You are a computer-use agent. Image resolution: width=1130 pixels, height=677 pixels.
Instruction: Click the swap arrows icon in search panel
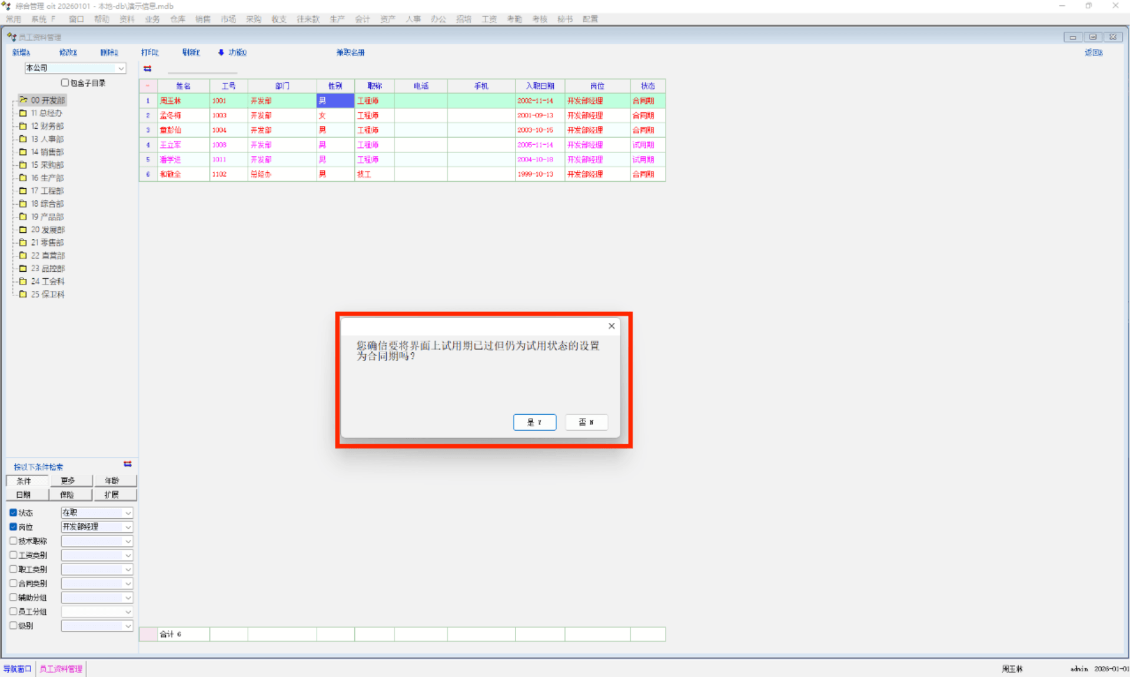[x=128, y=464]
